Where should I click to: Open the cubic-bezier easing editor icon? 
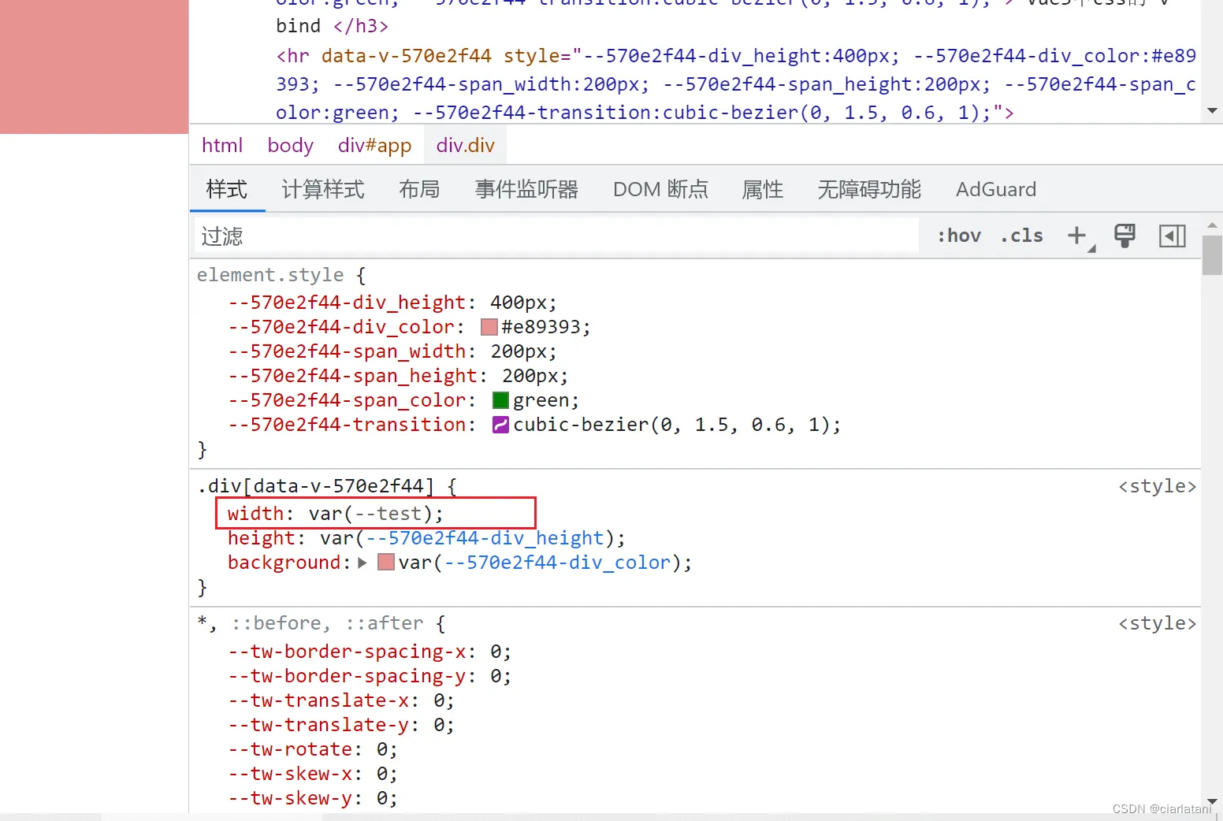point(500,425)
